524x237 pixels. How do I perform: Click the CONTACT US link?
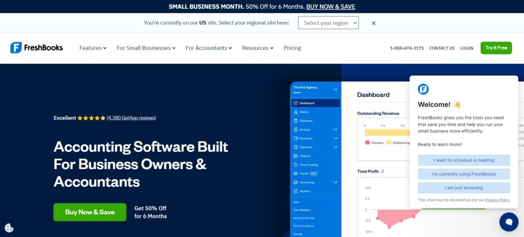point(442,48)
